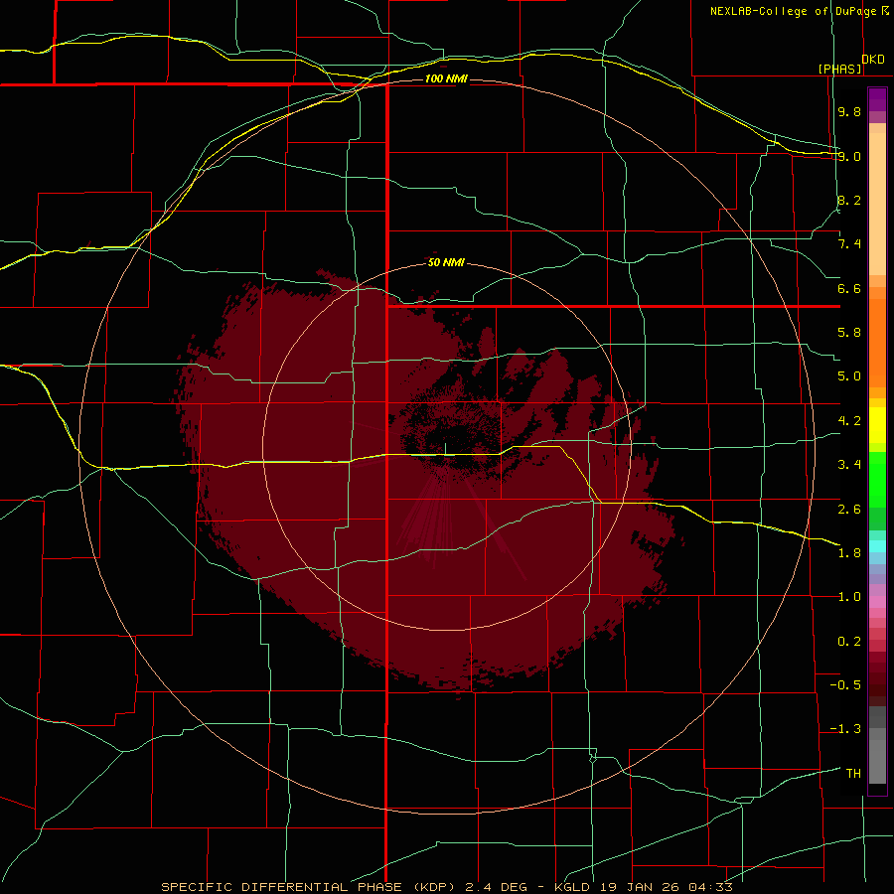
Task: Click the 100 NMI range ring label
Action: (x=446, y=78)
